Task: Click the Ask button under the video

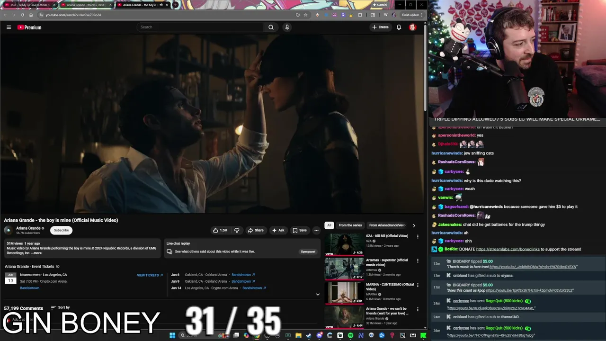Action: (x=278, y=230)
